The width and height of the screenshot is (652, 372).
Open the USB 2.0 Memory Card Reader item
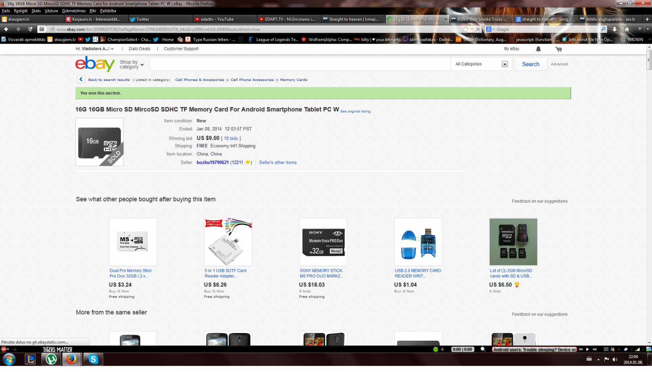418,273
